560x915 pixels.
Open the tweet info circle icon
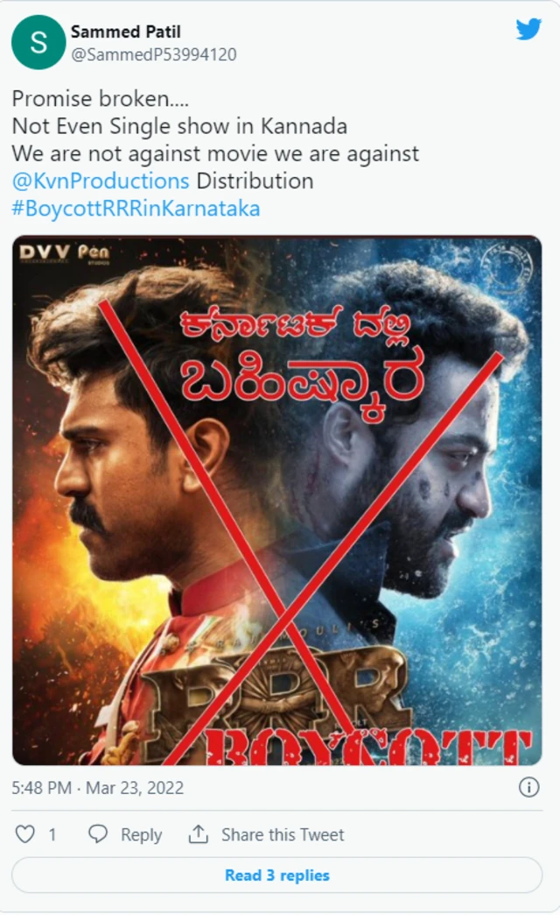(528, 787)
